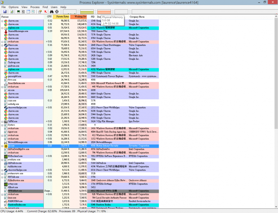
Task: Click the yellow commit history mini graph
Action: click(x=87, y=12)
